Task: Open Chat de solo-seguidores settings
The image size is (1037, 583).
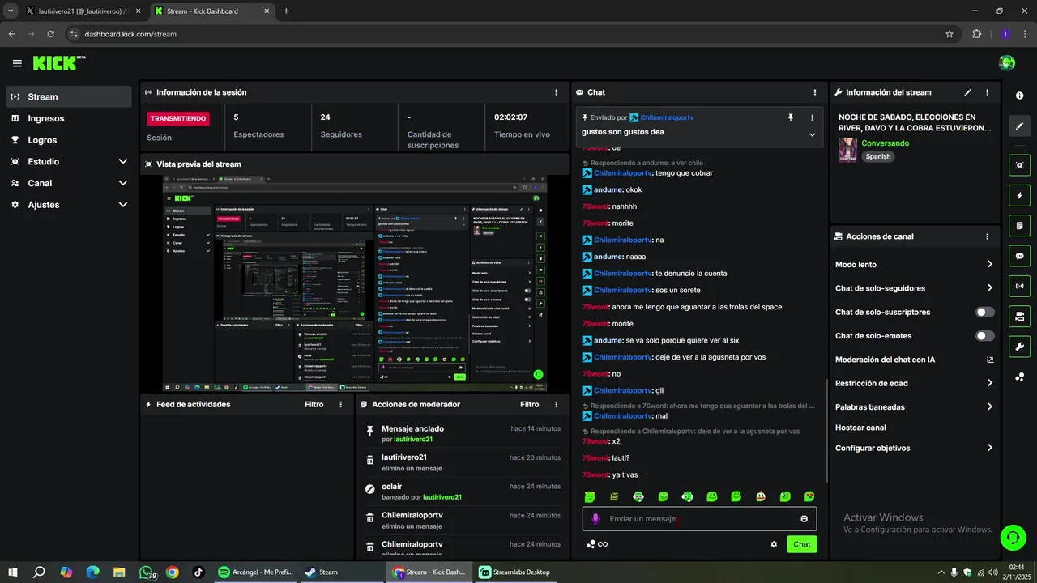Action: pyautogui.click(x=914, y=288)
